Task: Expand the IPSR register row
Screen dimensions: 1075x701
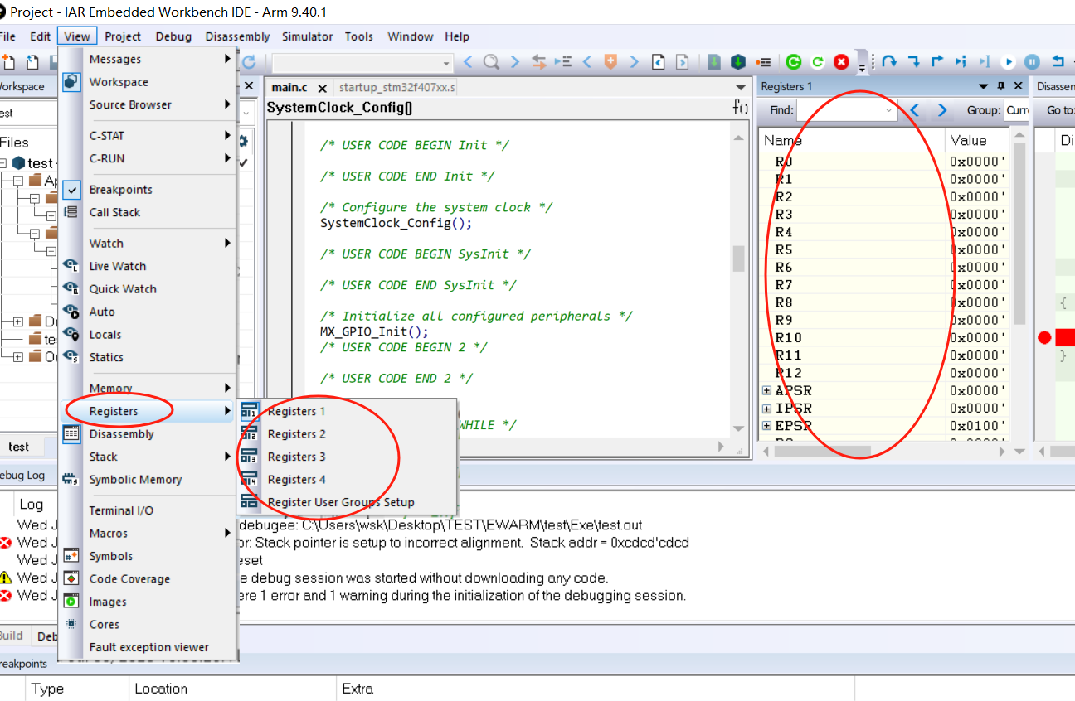Action: 766,408
